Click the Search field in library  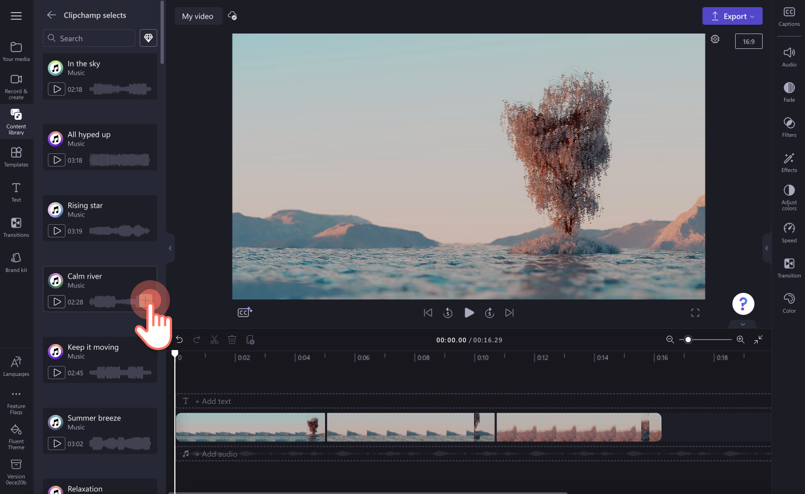click(89, 38)
